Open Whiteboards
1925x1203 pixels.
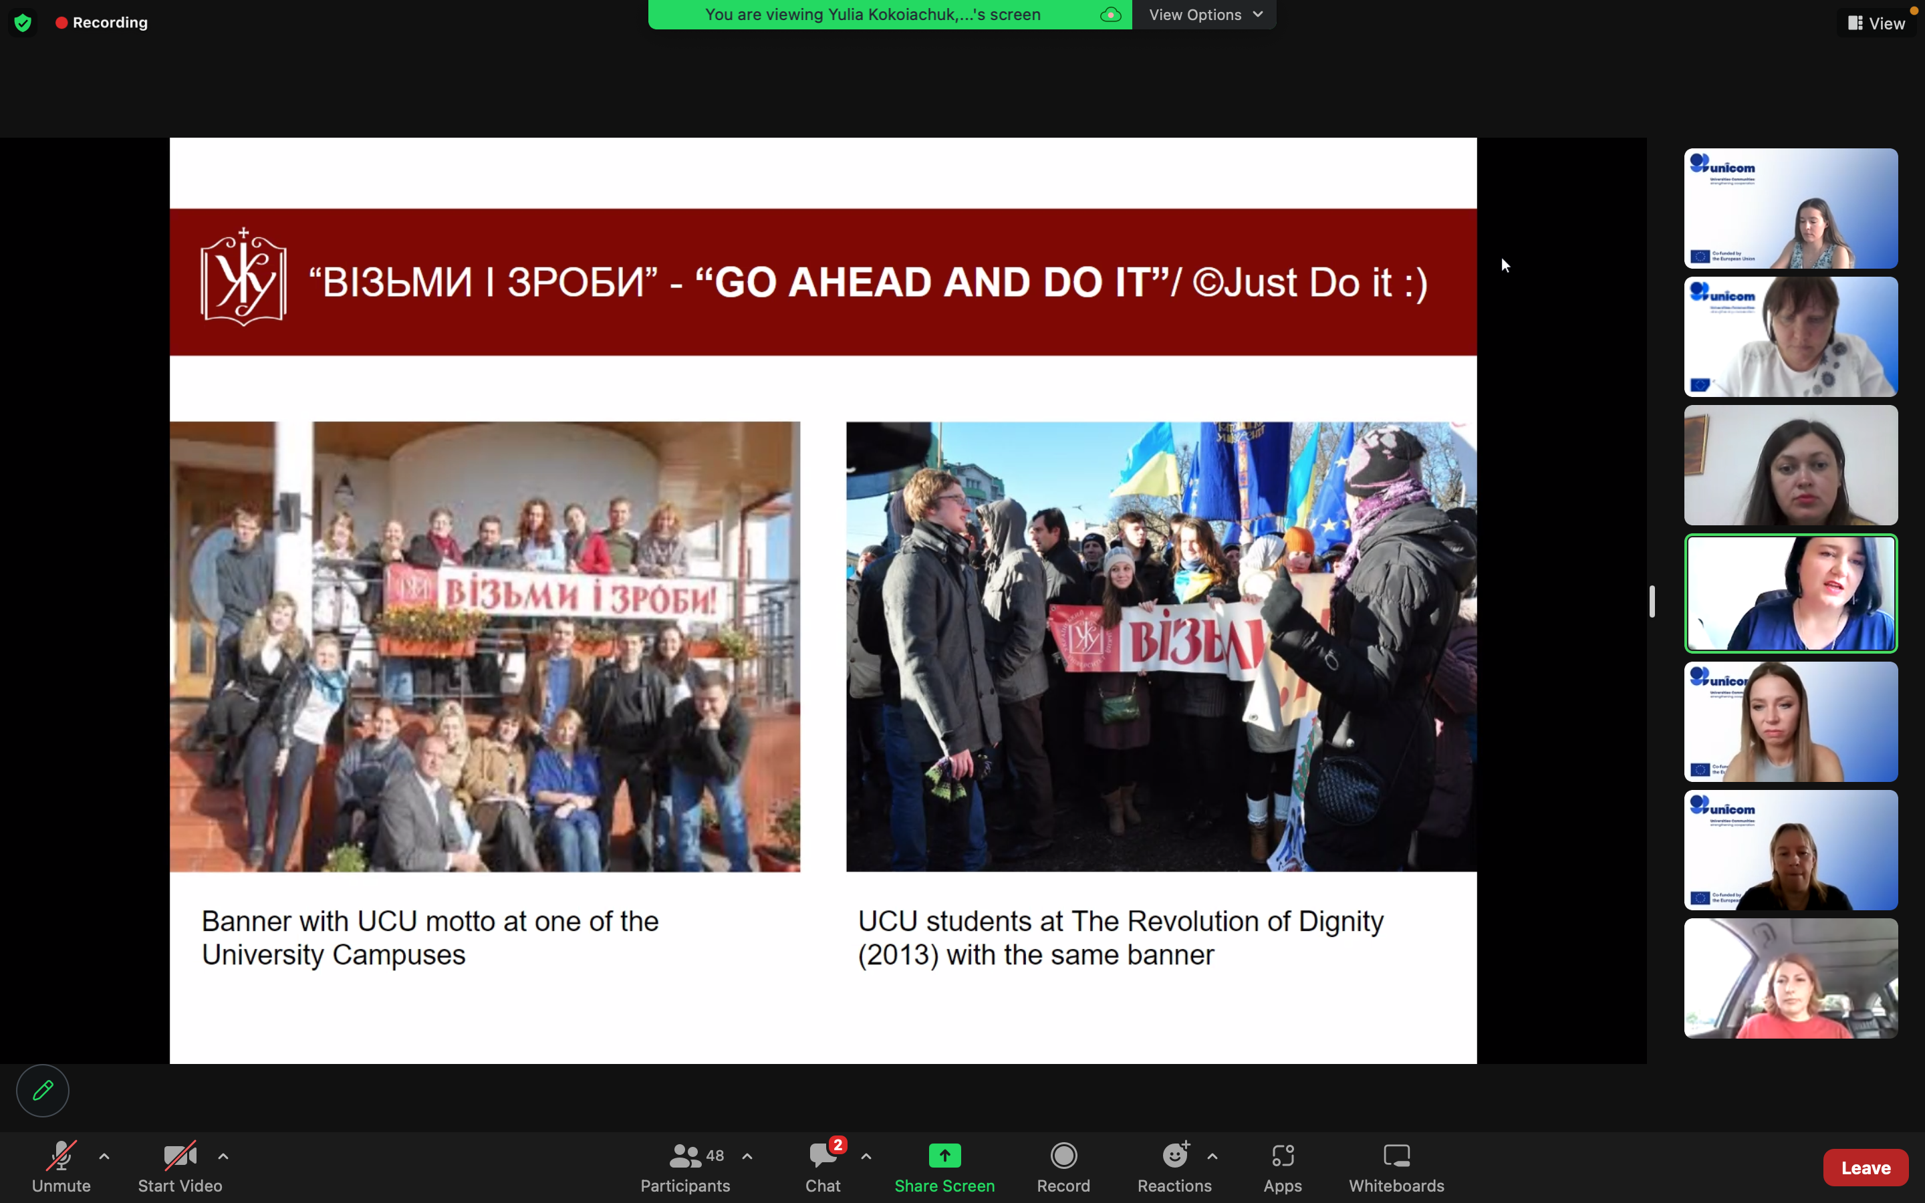[x=1396, y=1166]
